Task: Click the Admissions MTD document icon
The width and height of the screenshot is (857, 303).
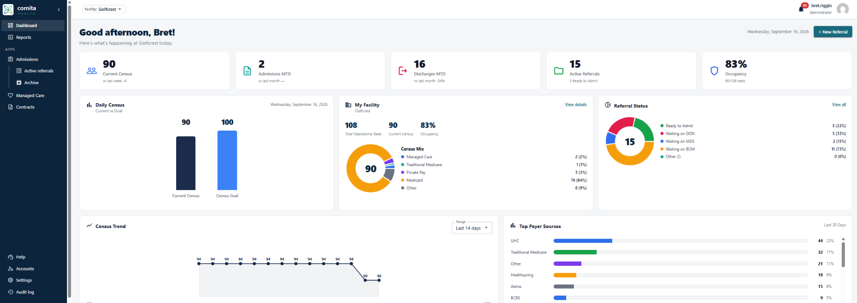Action: [247, 71]
